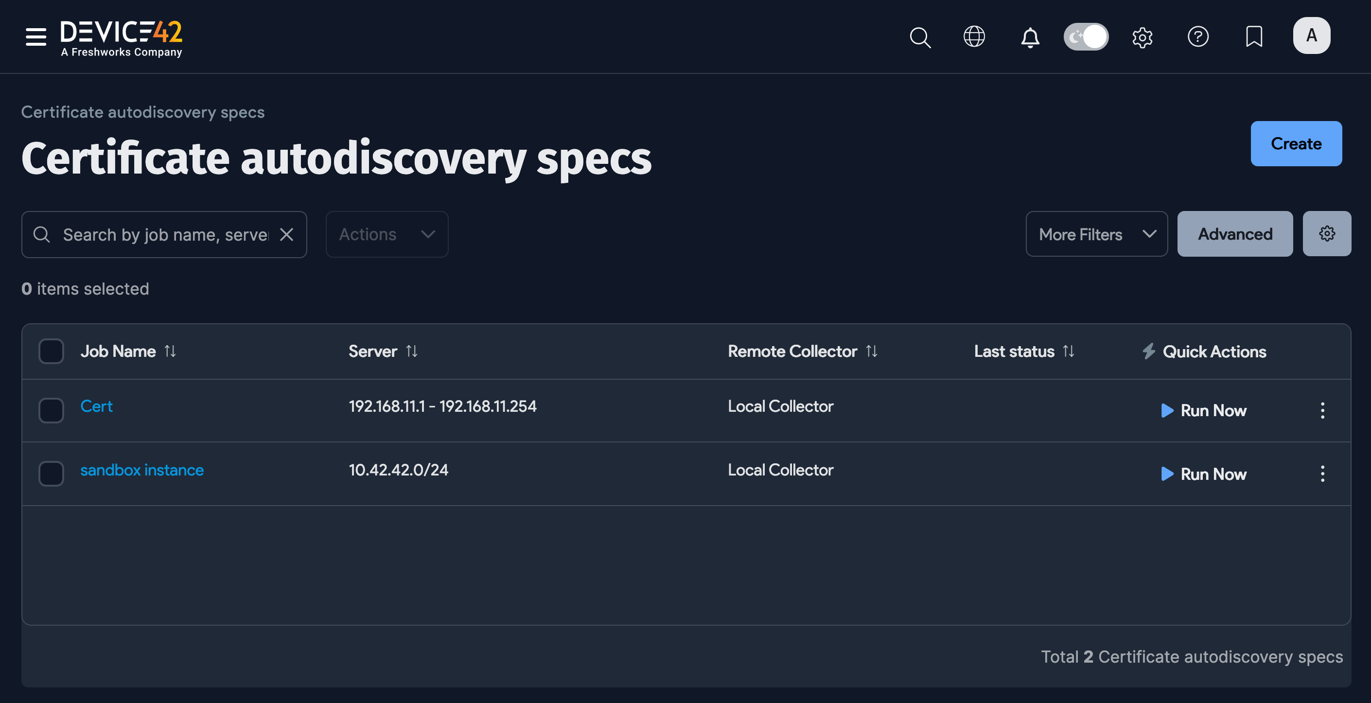
Task: Open the sandbox instance job link
Action: pyautogui.click(x=142, y=470)
